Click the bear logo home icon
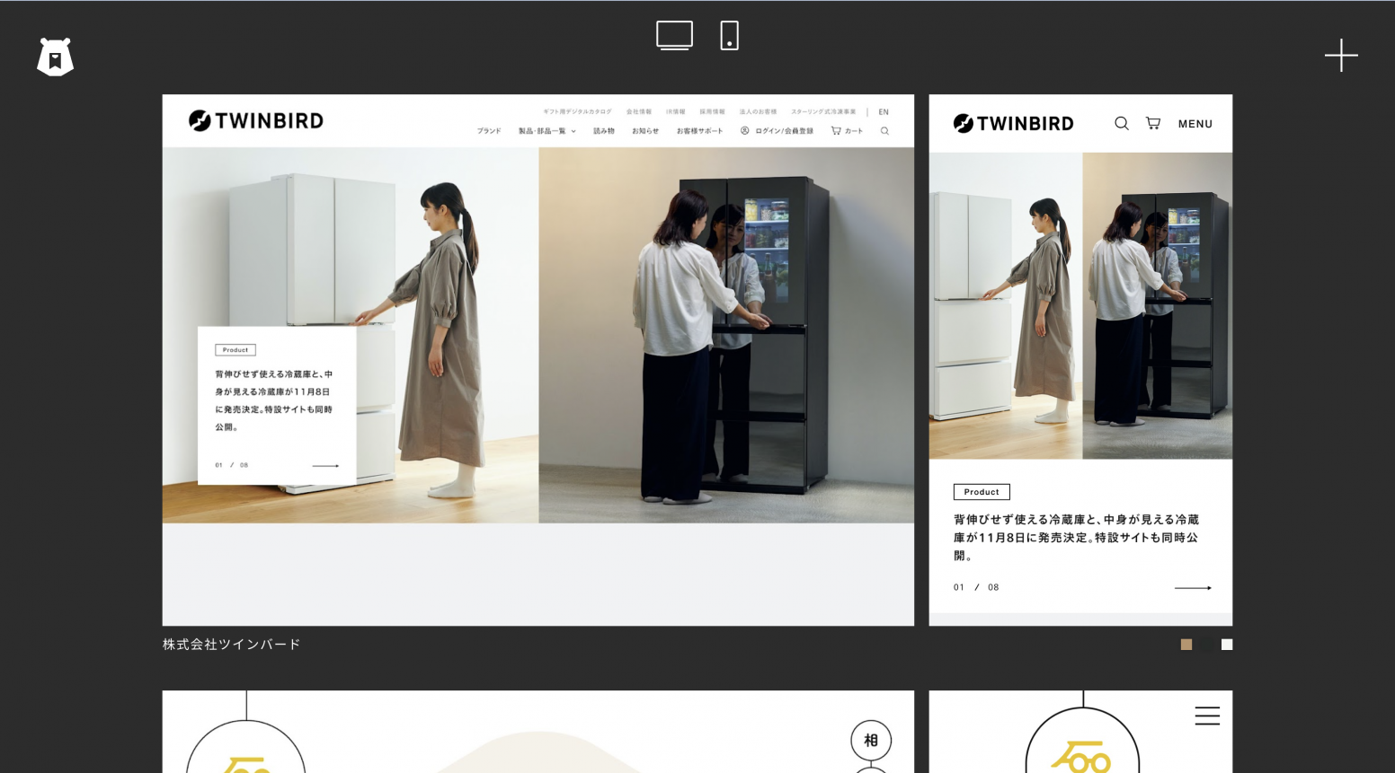 pos(55,57)
